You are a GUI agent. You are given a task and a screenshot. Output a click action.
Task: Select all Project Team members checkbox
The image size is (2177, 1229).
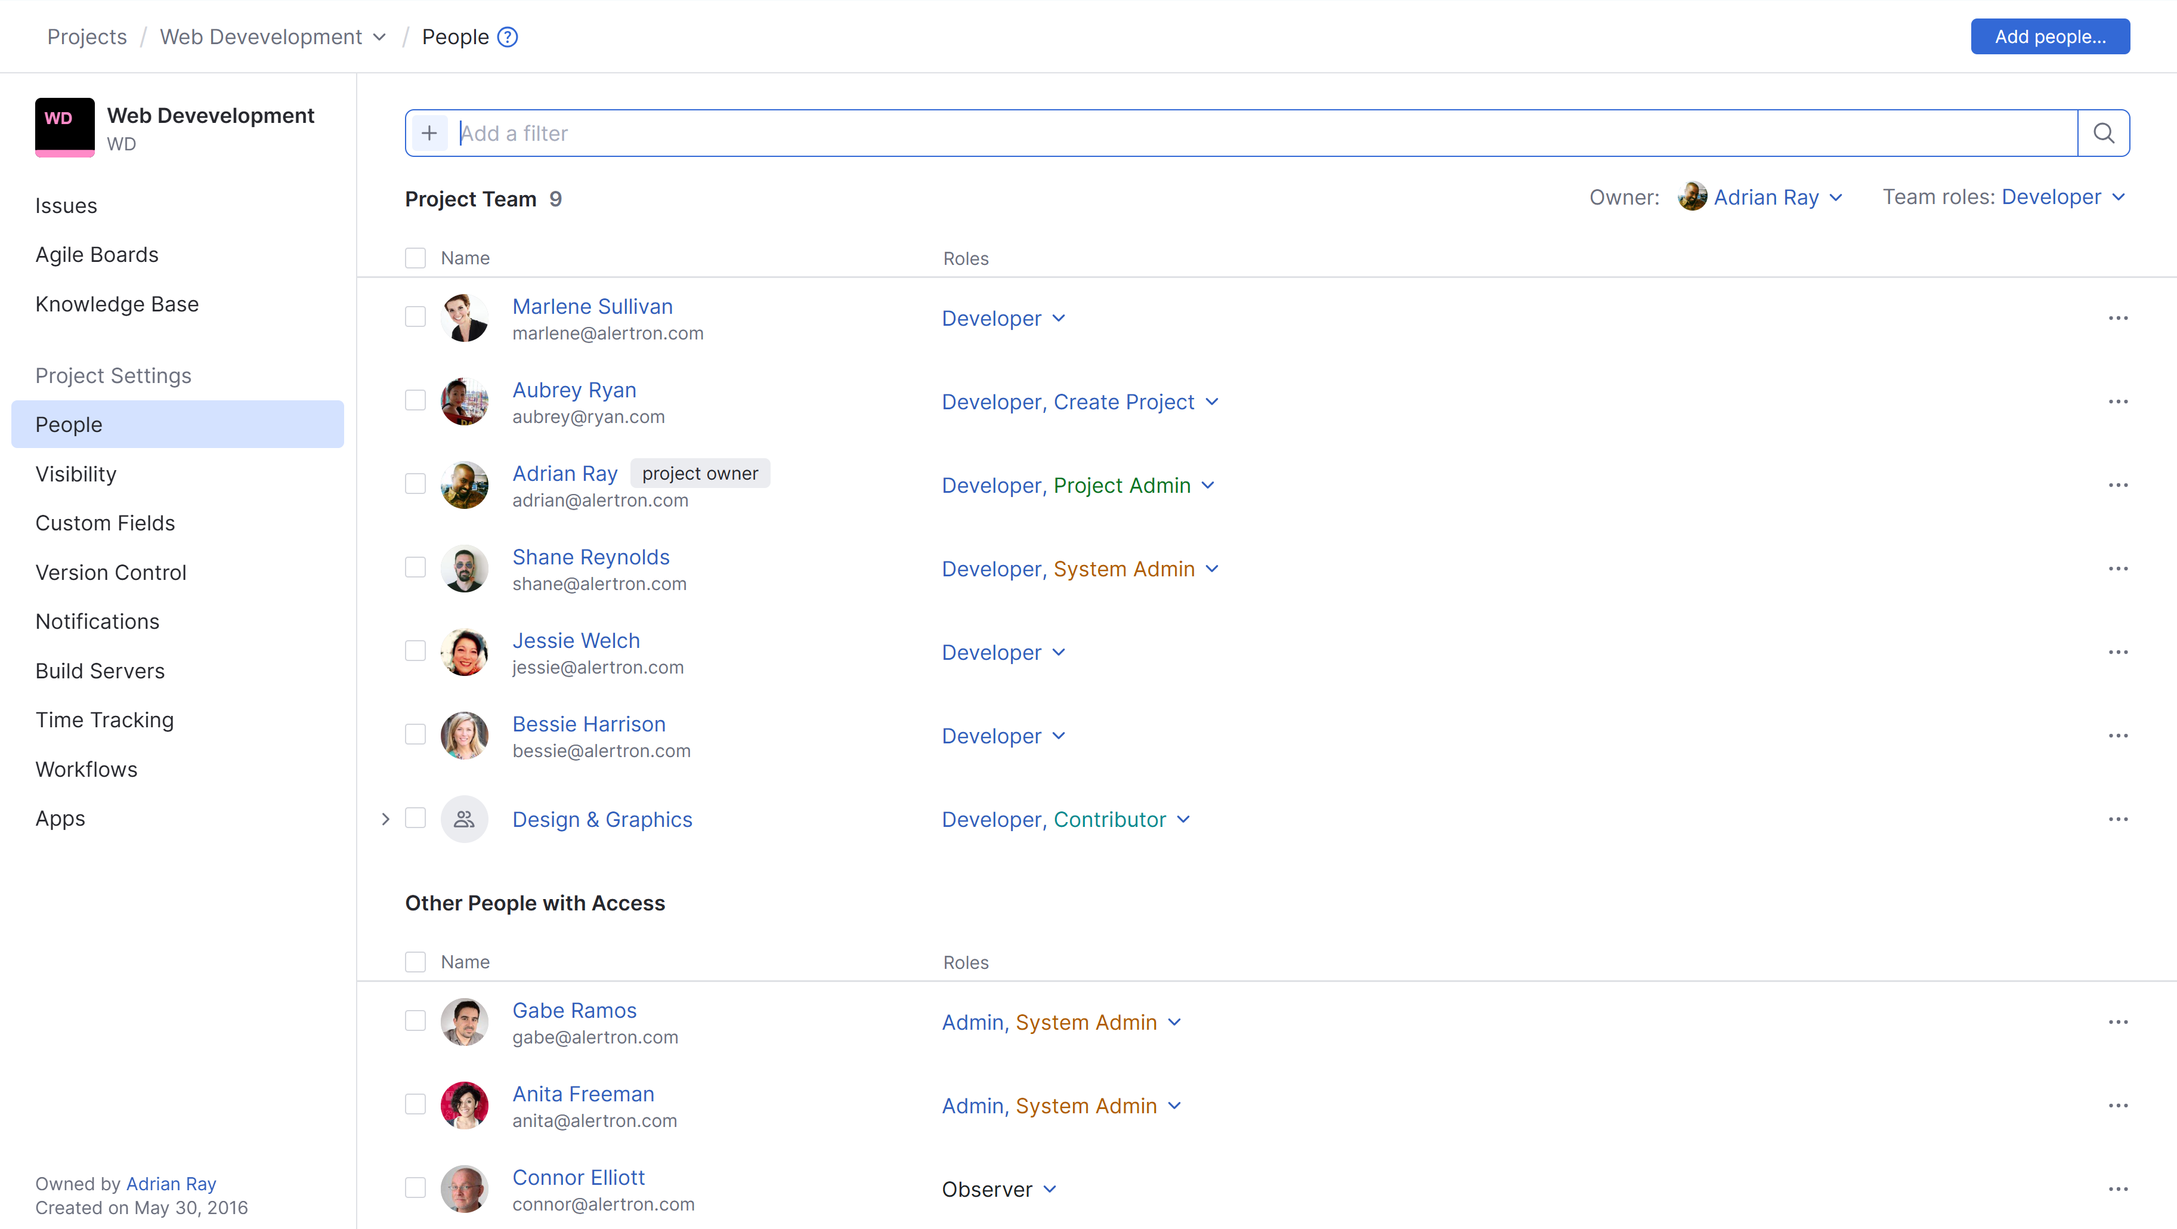point(415,258)
